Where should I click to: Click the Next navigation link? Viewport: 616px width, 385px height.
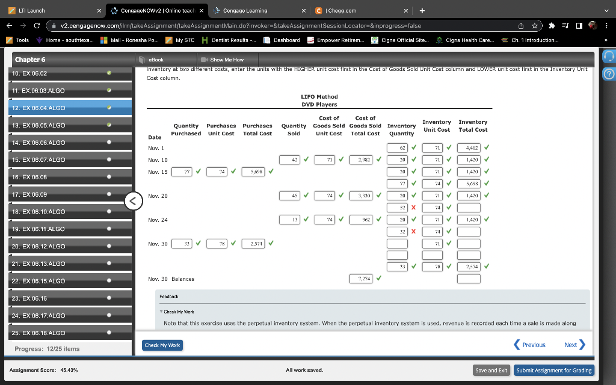(x=570, y=345)
